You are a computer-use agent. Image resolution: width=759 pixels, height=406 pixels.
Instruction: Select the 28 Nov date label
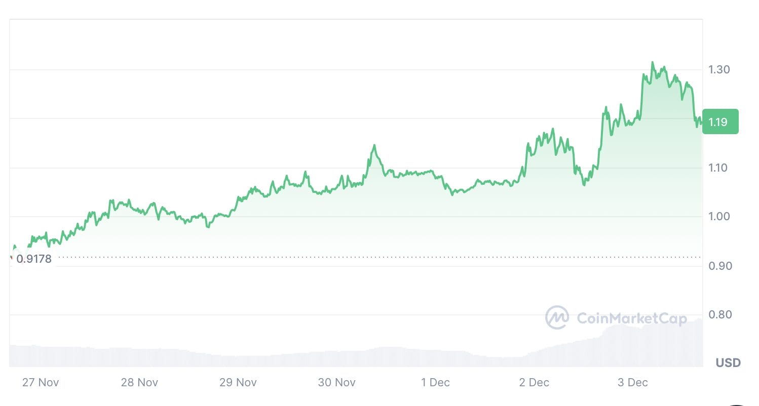coord(139,383)
